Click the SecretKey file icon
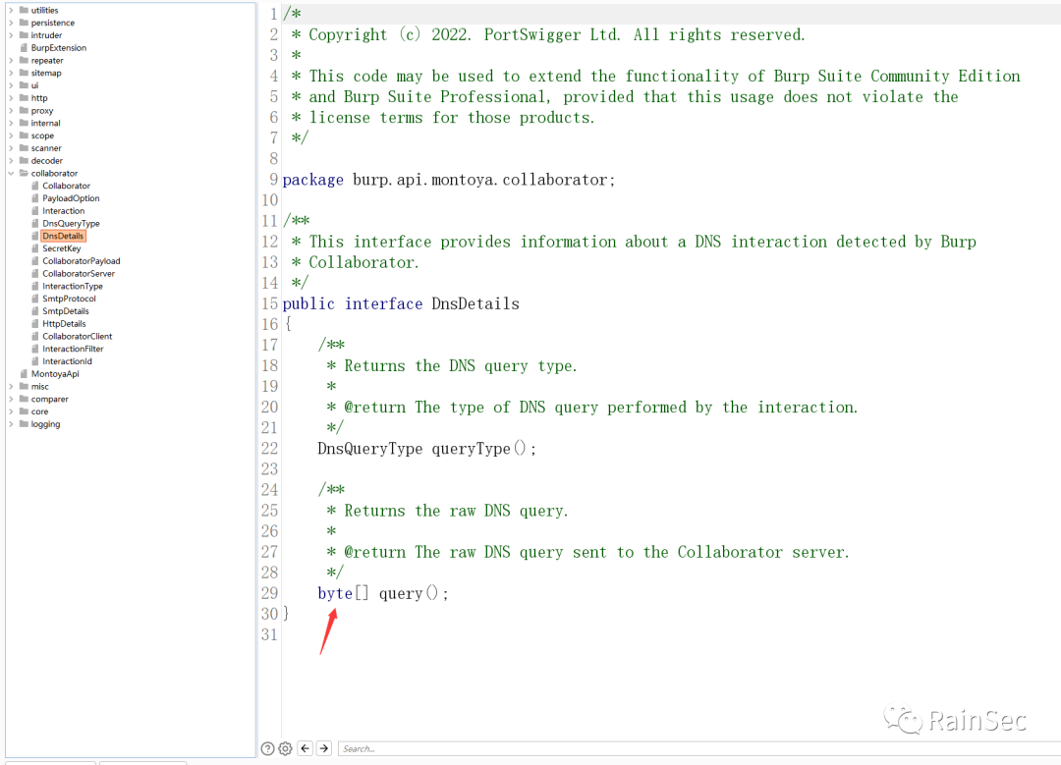The image size is (1061, 765). point(35,248)
